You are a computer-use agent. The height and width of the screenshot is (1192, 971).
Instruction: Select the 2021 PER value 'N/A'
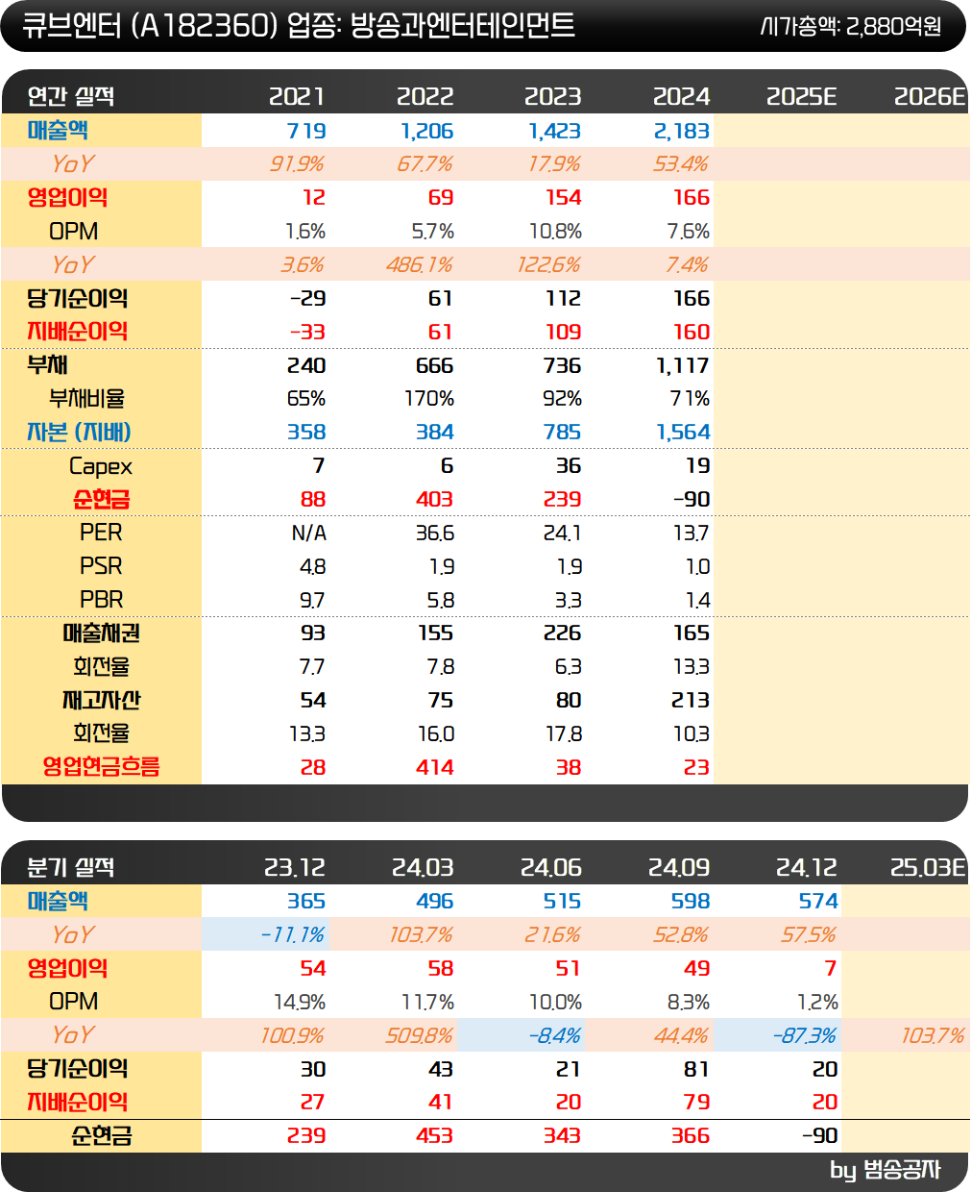tap(308, 533)
